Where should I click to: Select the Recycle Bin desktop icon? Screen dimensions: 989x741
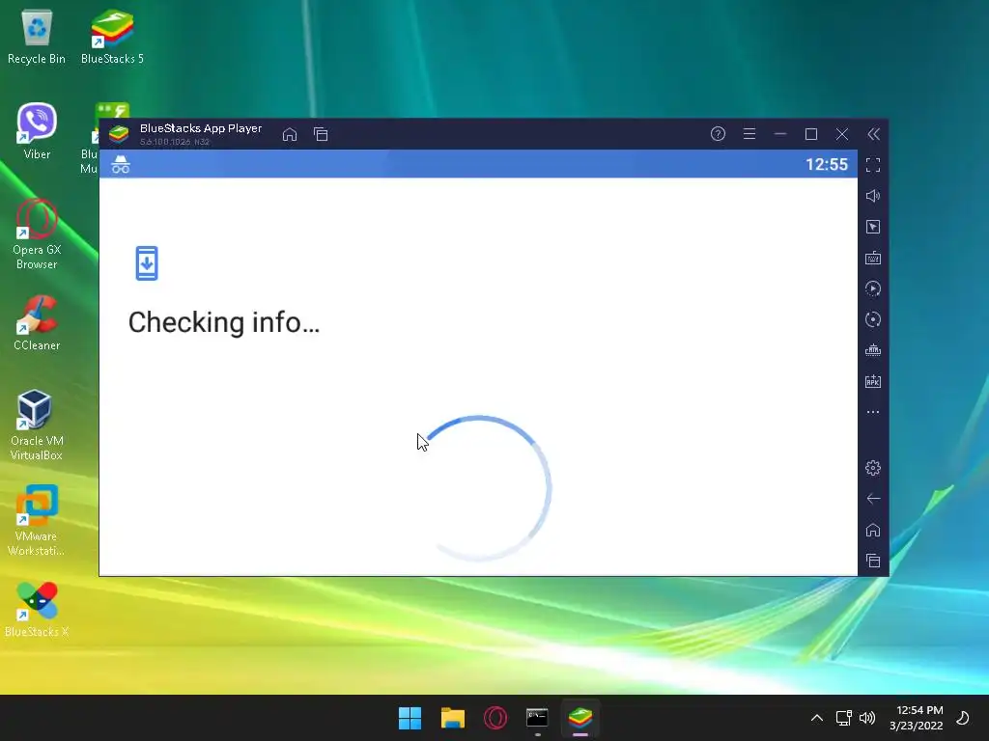(x=37, y=37)
